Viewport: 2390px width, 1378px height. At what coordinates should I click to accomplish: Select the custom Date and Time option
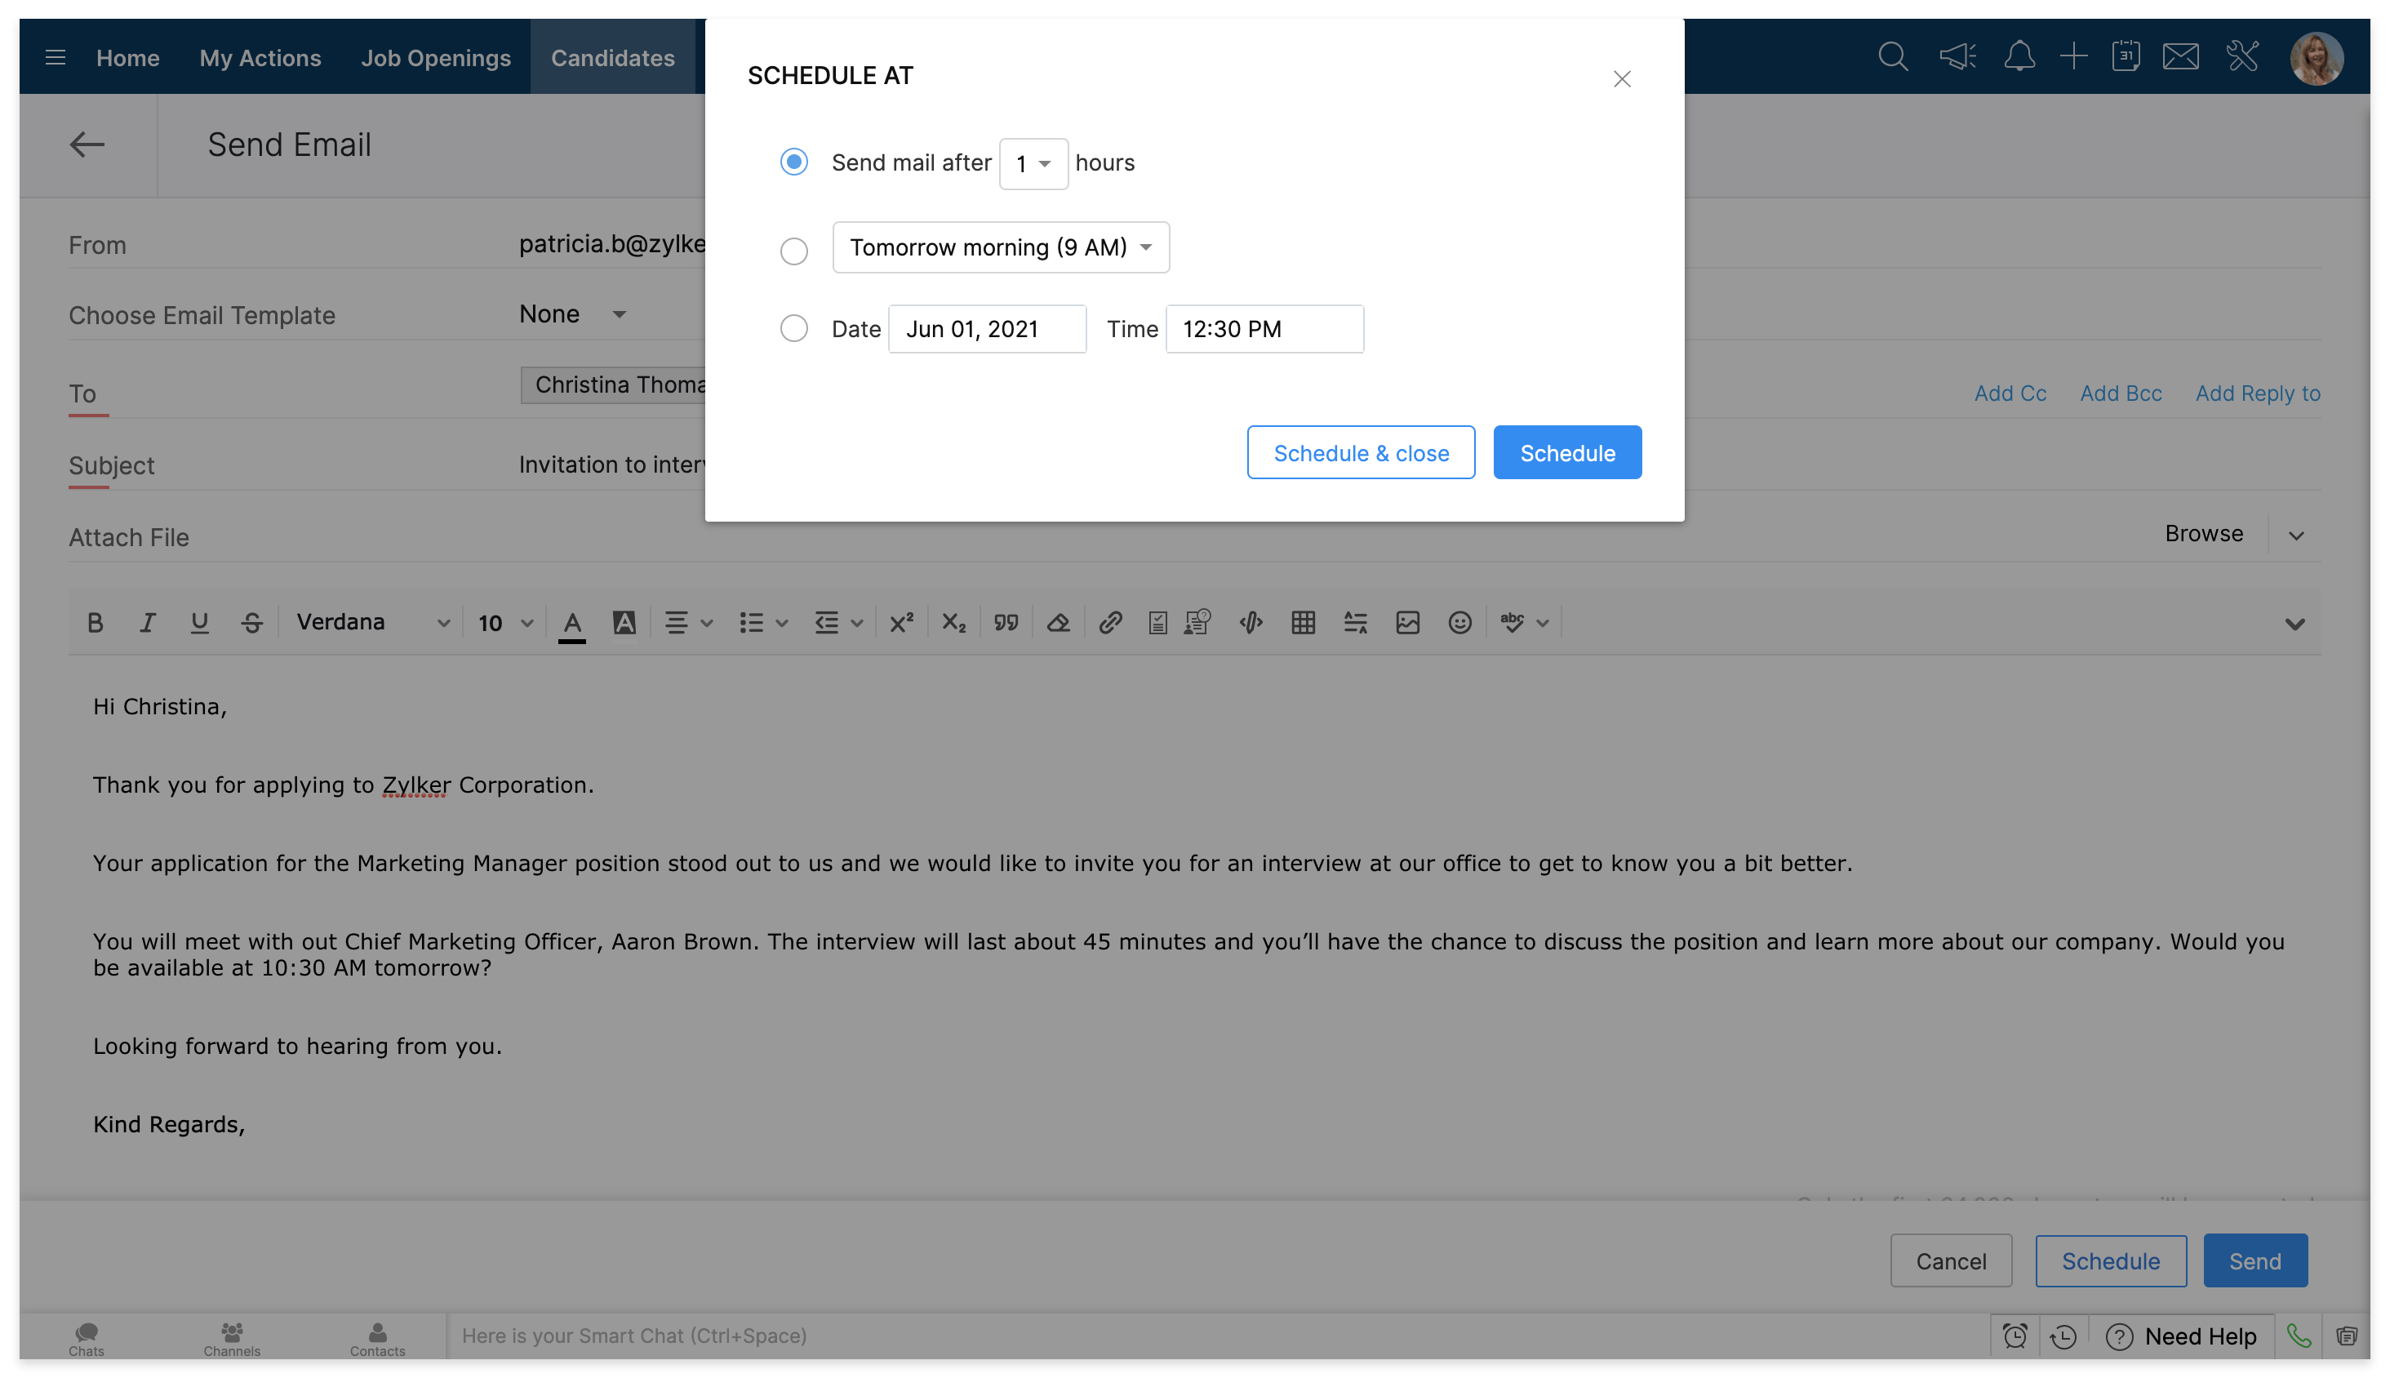coord(794,328)
